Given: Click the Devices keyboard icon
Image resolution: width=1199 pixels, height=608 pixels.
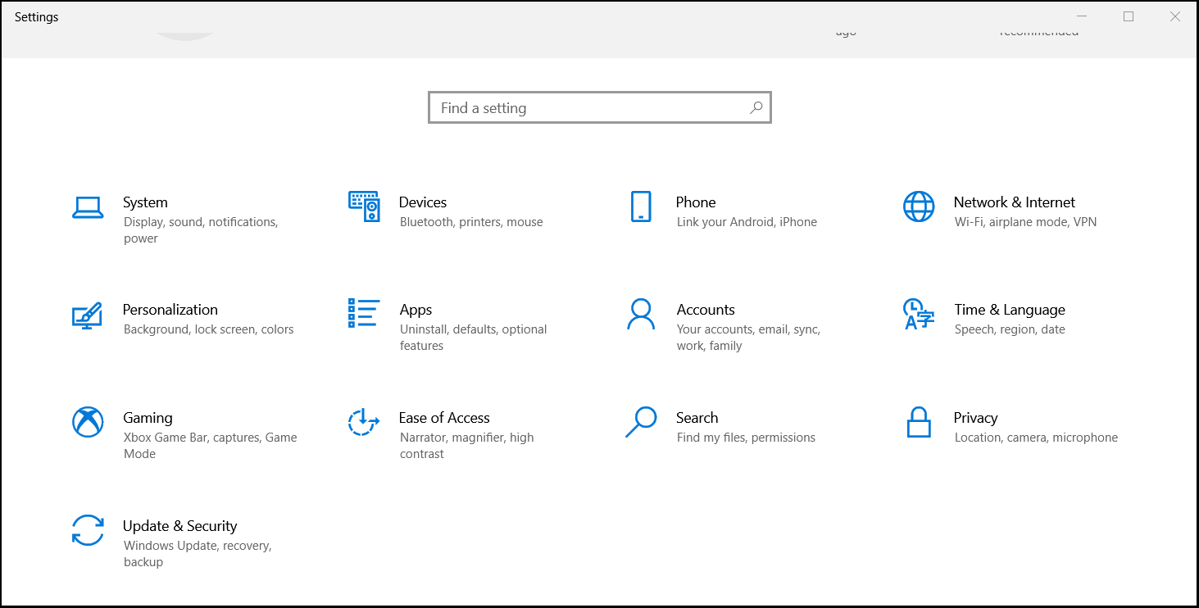Looking at the screenshot, I should point(364,207).
